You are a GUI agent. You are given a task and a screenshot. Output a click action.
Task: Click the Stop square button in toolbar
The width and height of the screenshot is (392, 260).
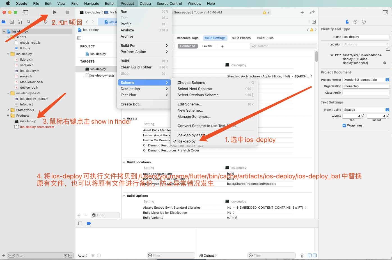coord(67,12)
